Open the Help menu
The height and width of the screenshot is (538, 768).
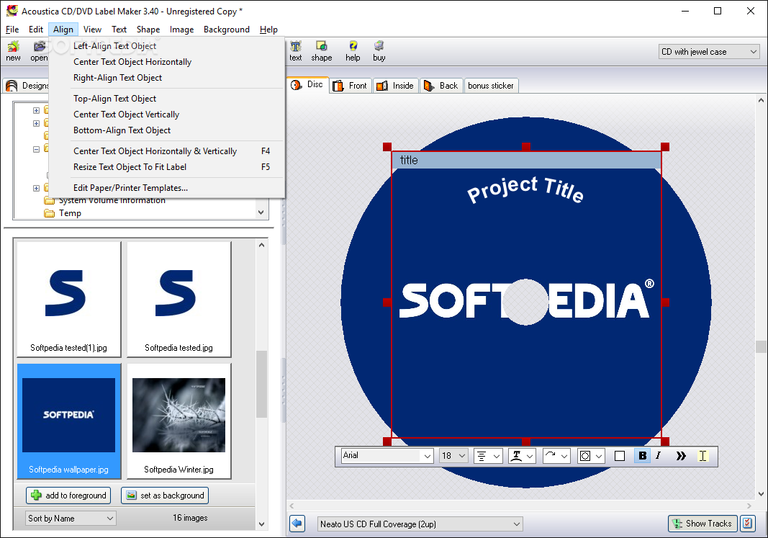(x=268, y=30)
